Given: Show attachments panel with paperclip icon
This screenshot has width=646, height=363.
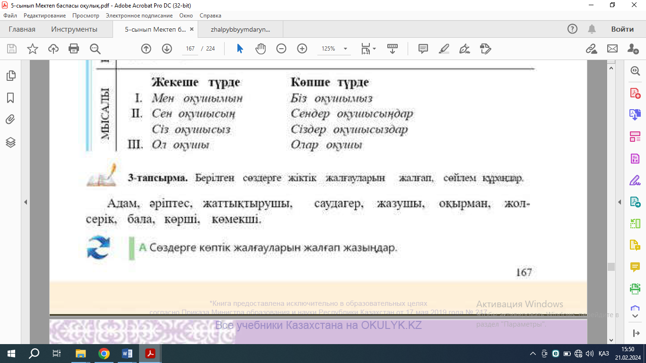Looking at the screenshot, I should coord(10,120).
